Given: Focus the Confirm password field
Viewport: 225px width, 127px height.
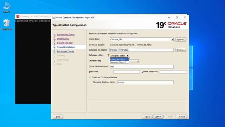Looking at the screenshot, I should coord(173,72).
